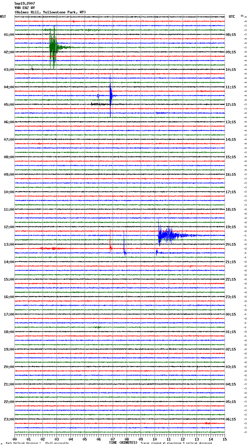
Task: Click the tall blue spike near 04:30 trace
Action: [x=111, y=96]
